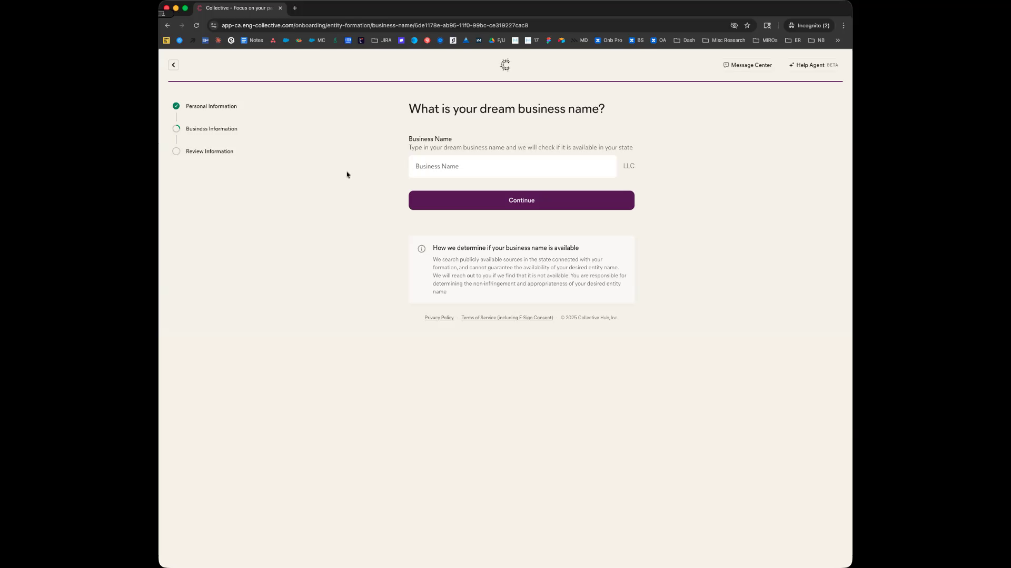Image resolution: width=1011 pixels, height=568 pixels.
Task: Expand the hidden bookmarks overflow chevron
Action: pyautogui.click(x=837, y=40)
